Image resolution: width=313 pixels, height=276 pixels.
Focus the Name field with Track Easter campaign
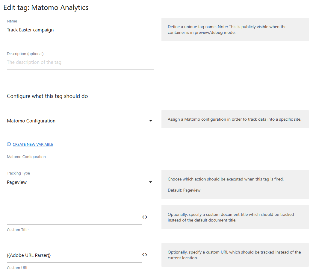pyautogui.click(x=60, y=30)
